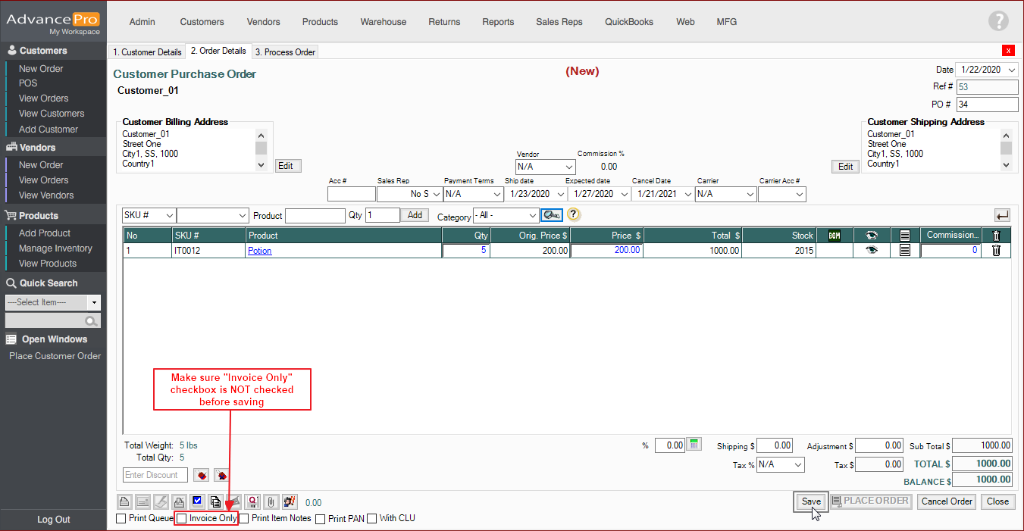Check the Print Item Notes checkbox
Viewport: 1024px width, 531px height.
(244, 519)
